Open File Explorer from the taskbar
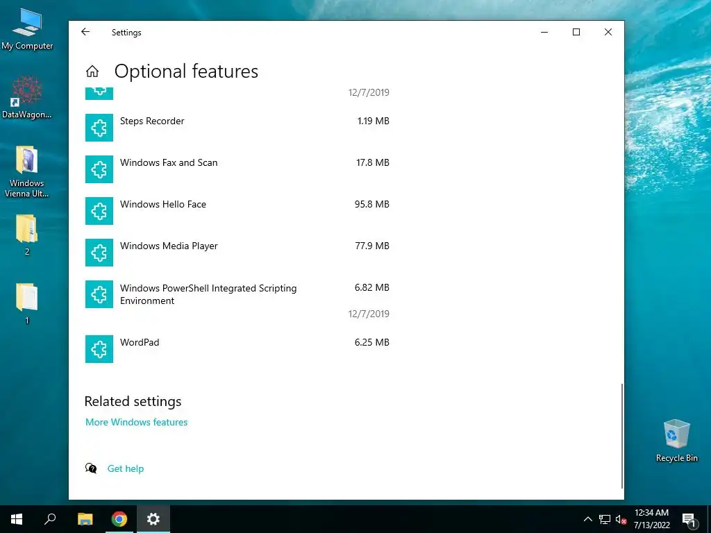The width and height of the screenshot is (711, 533). (85, 519)
